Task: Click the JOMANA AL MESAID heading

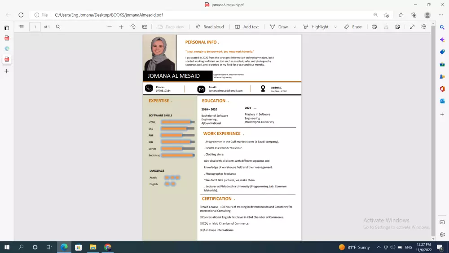Action: pyautogui.click(x=173, y=76)
